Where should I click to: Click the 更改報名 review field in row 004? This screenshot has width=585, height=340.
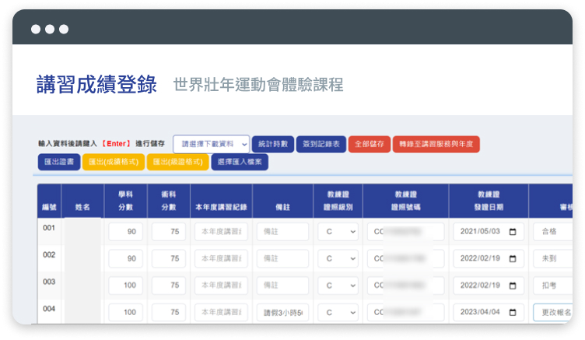tap(552, 313)
